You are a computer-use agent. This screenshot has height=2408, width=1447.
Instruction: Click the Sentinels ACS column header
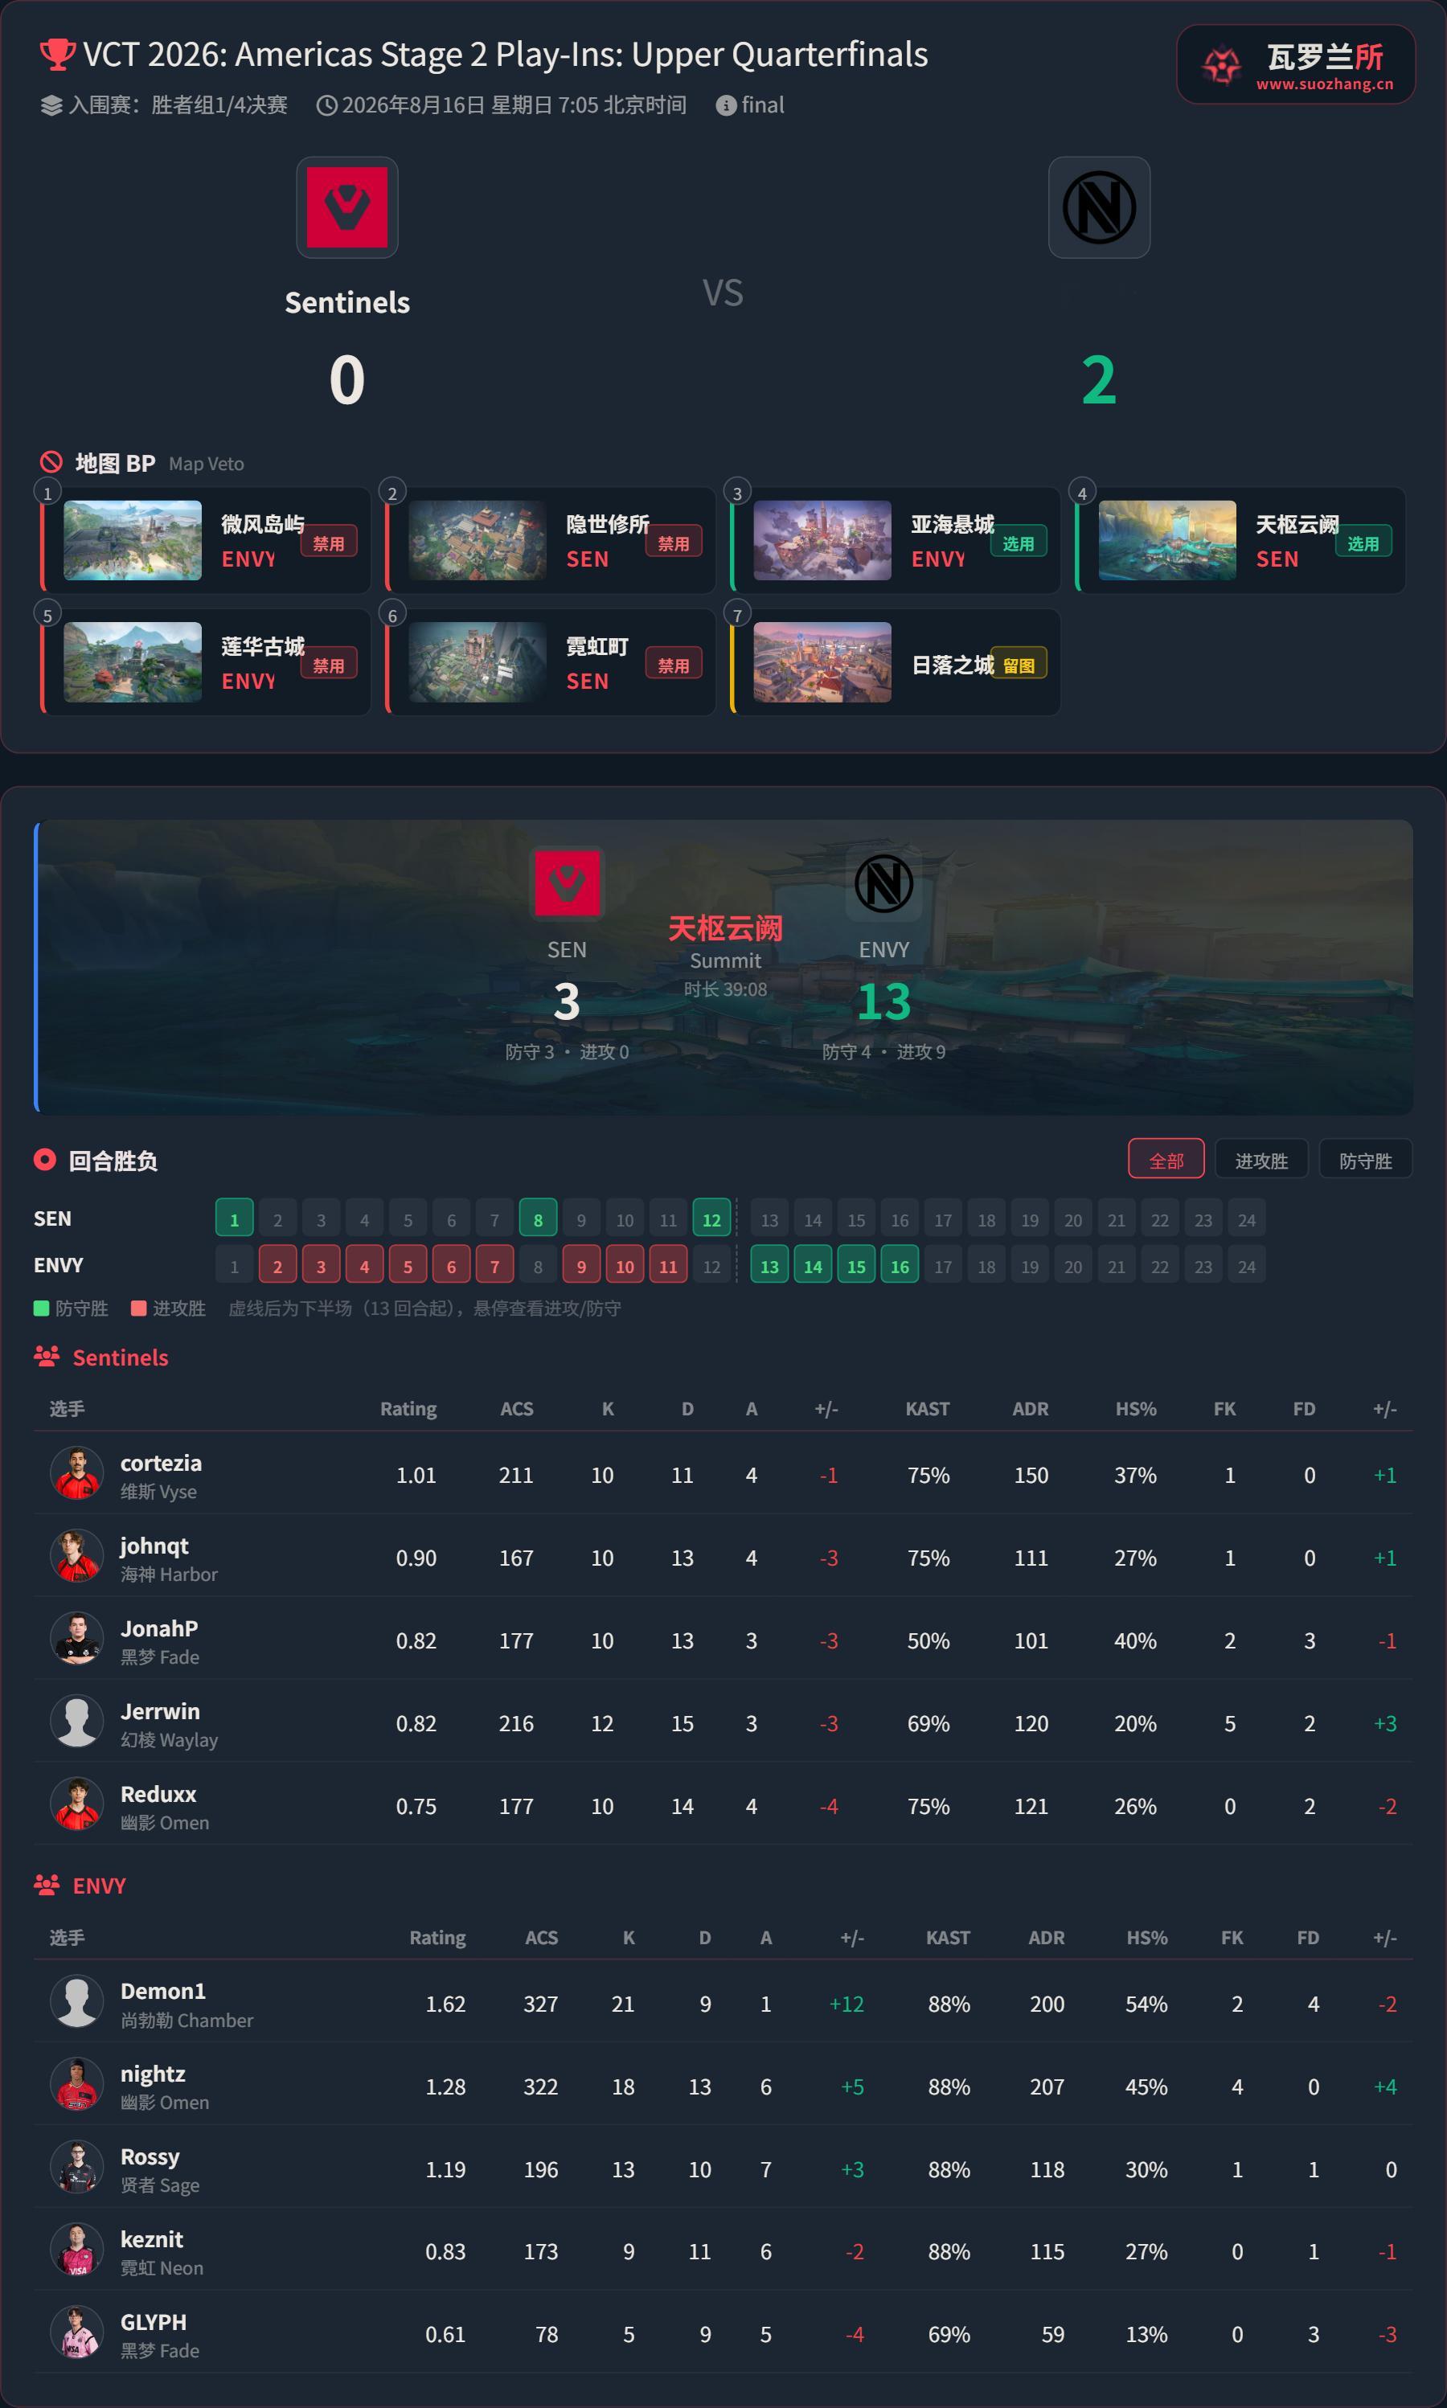tap(517, 1408)
